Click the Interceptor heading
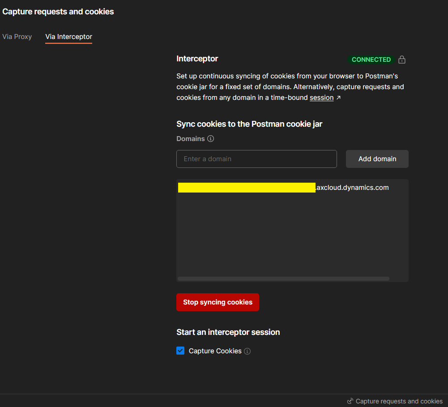This screenshot has height=407, width=448. [197, 59]
